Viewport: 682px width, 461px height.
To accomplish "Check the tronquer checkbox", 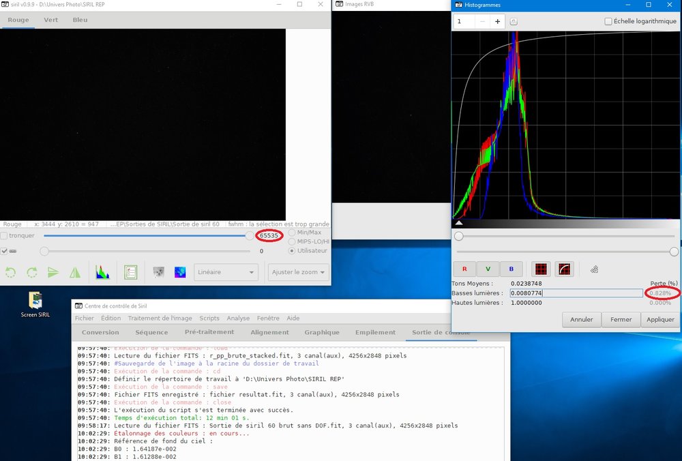I will 4,236.
